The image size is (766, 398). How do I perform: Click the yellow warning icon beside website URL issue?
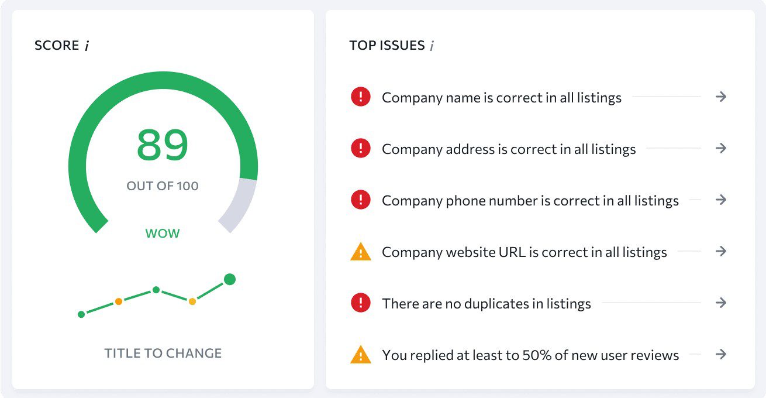(x=361, y=252)
